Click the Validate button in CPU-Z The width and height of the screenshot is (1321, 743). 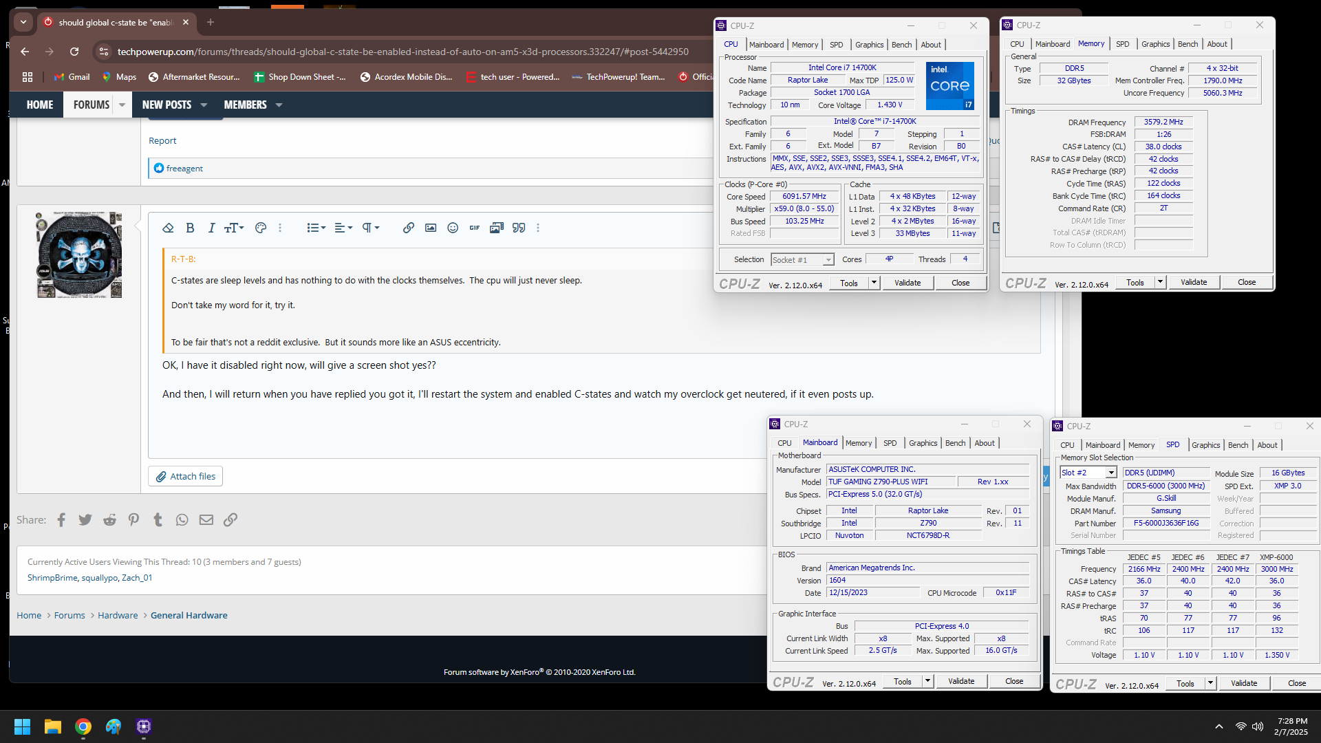906,282
